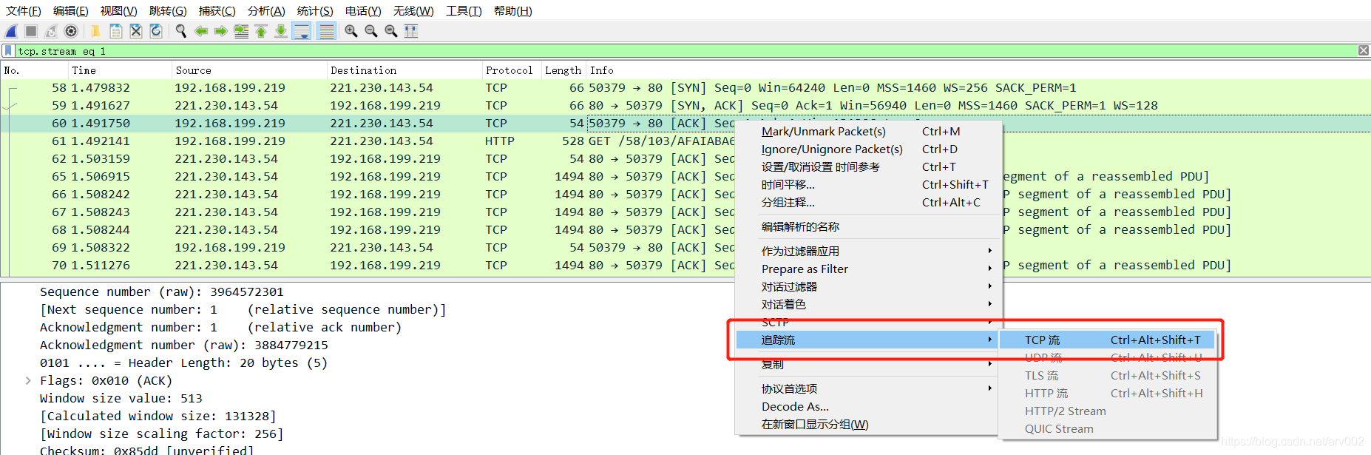Screen dimensions: 1371x455
Task: Expand the 作为过滤器应用 submenu
Action: (x=869, y=251)
